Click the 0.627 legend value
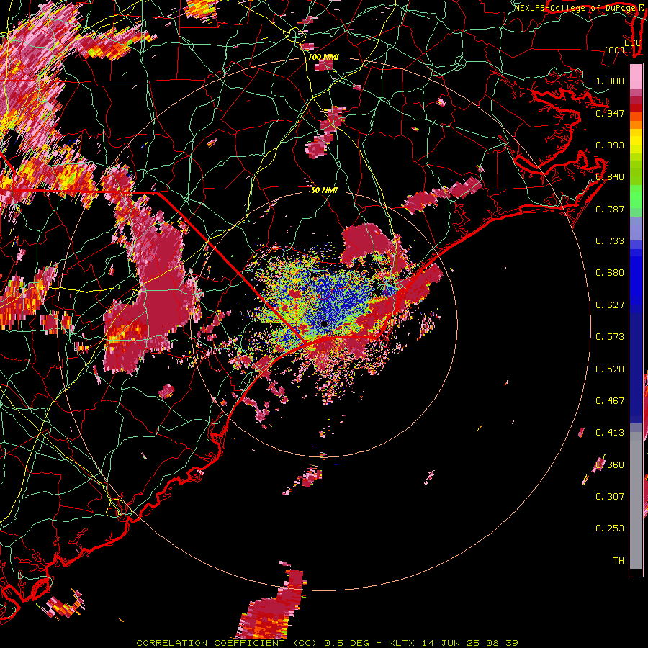The width and height of the screenshot is (648, 648). point(610,305)
